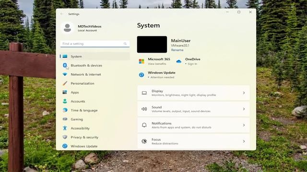Click the Windows Update sync icon in System header
This screenshot has width=307, height=172.
coord(142,75)
